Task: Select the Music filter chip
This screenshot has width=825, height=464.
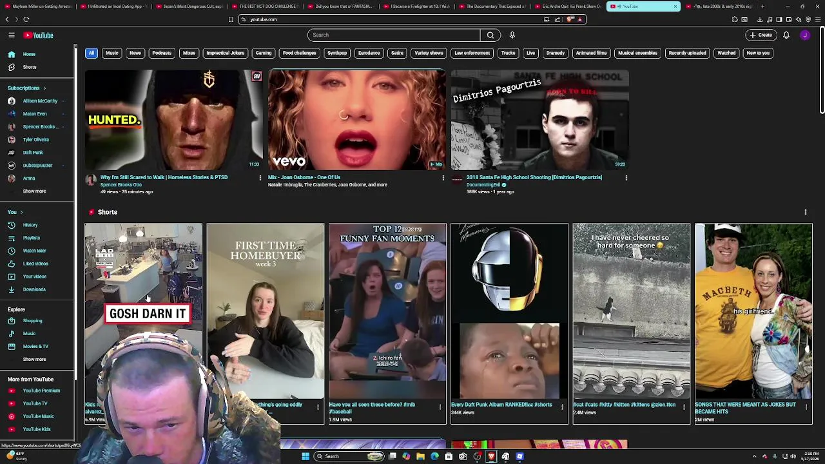Action: coord(112,53)
